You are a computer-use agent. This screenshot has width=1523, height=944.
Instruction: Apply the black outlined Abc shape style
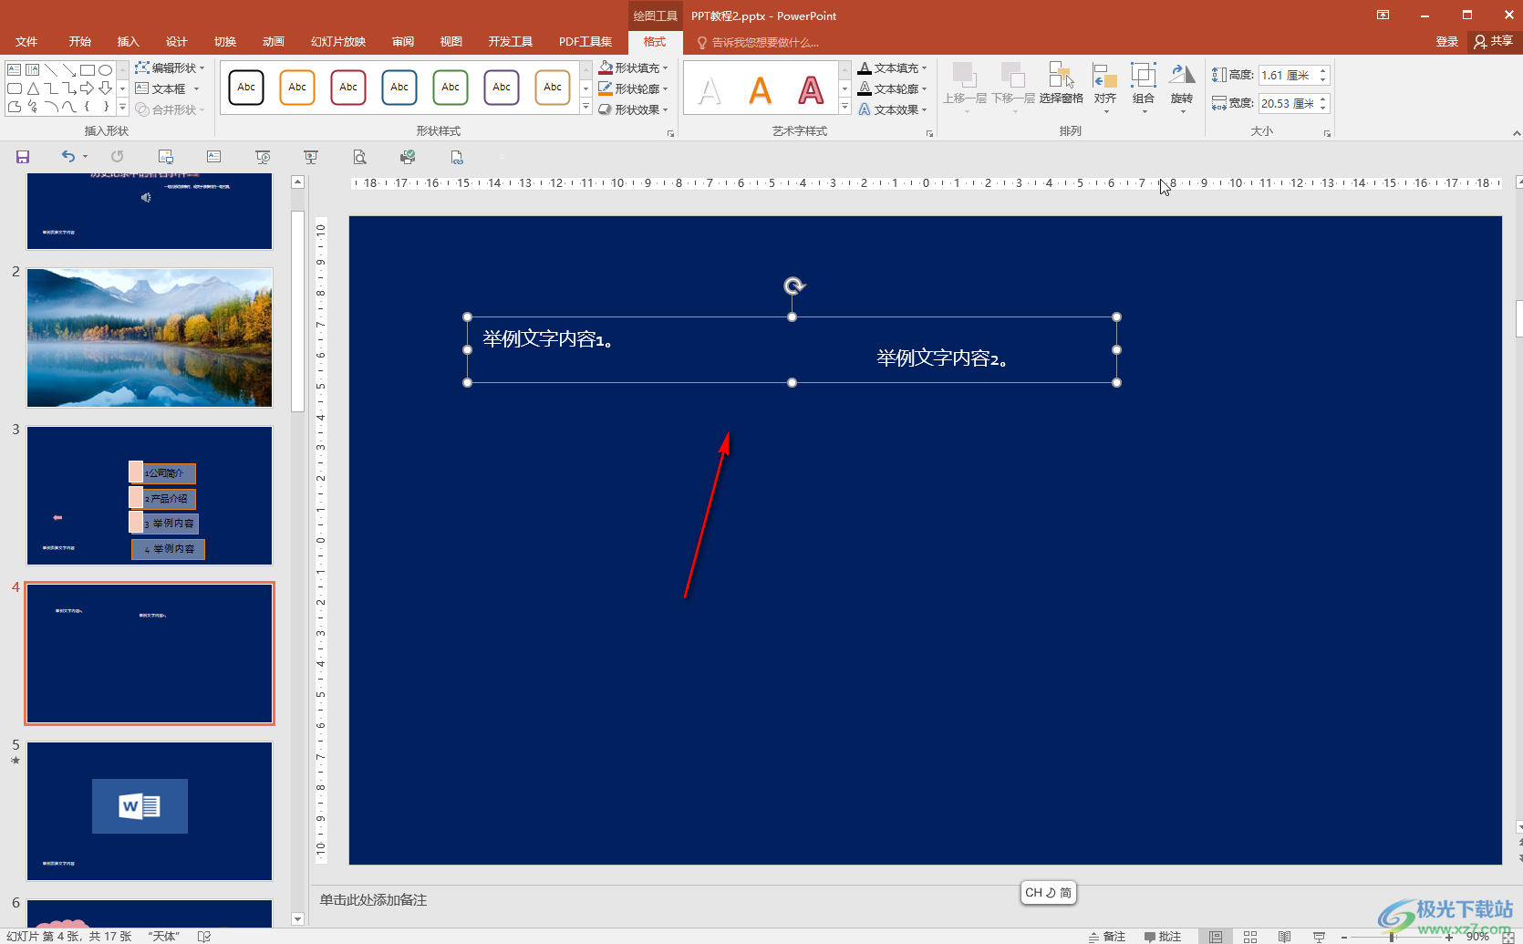pyautogui.click(x=246, y=88)
